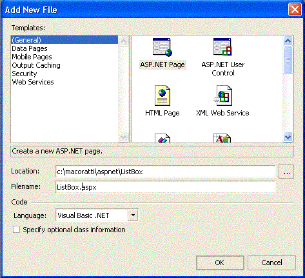305x278 pixels.
Task: Select the XML Web Service icon
Action: pyautogui.click(x=223, y=95)
